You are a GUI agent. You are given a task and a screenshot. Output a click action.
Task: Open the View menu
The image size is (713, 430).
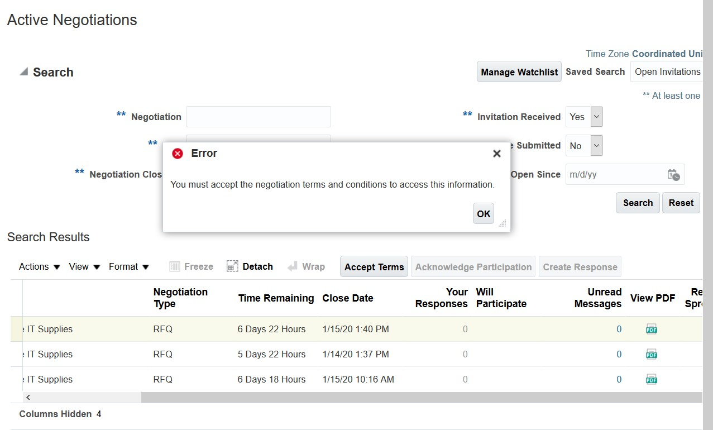point(84,267)
